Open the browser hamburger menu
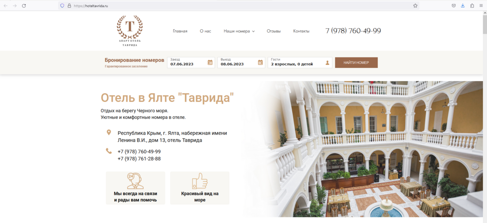Image resolution: width=487 pixels, height=223 pixels. tap(481, 6)
